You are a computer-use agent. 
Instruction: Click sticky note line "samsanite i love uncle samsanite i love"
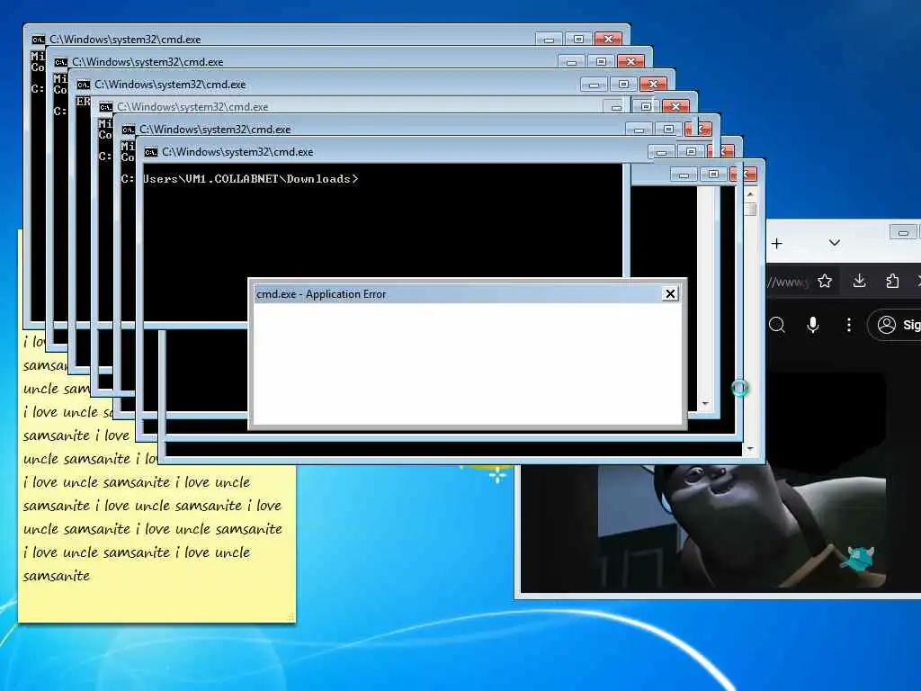tap(152, 506)
